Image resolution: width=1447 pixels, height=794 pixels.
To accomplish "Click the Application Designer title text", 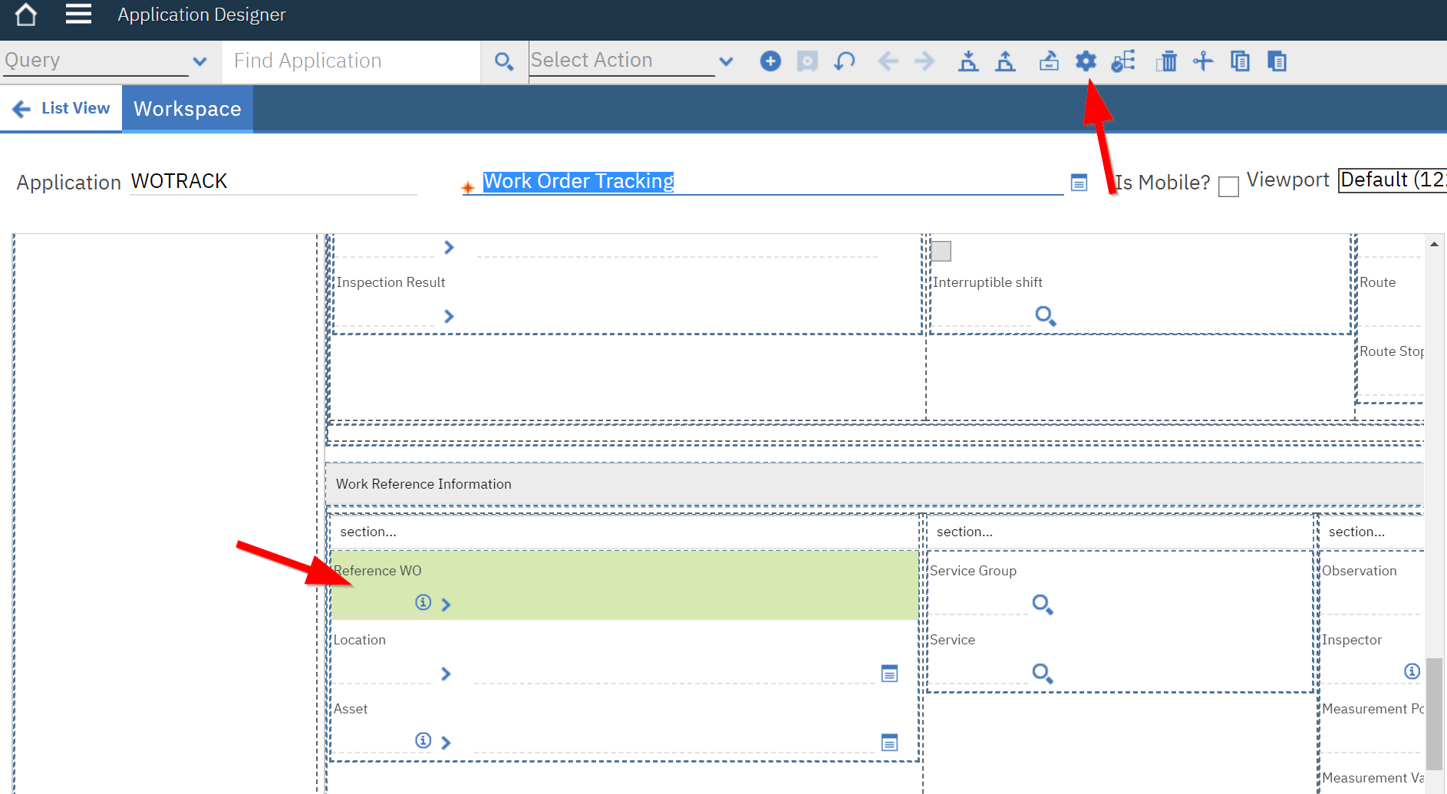I will [202, 15].
